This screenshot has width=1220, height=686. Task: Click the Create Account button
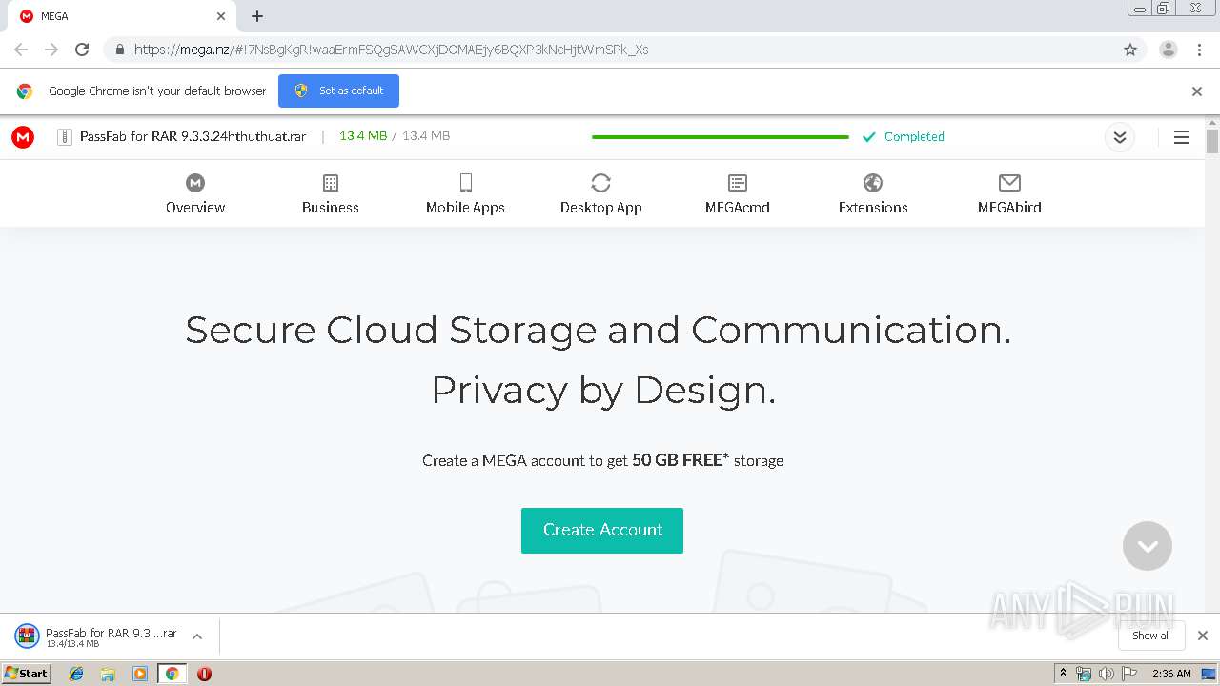(602, 530)
